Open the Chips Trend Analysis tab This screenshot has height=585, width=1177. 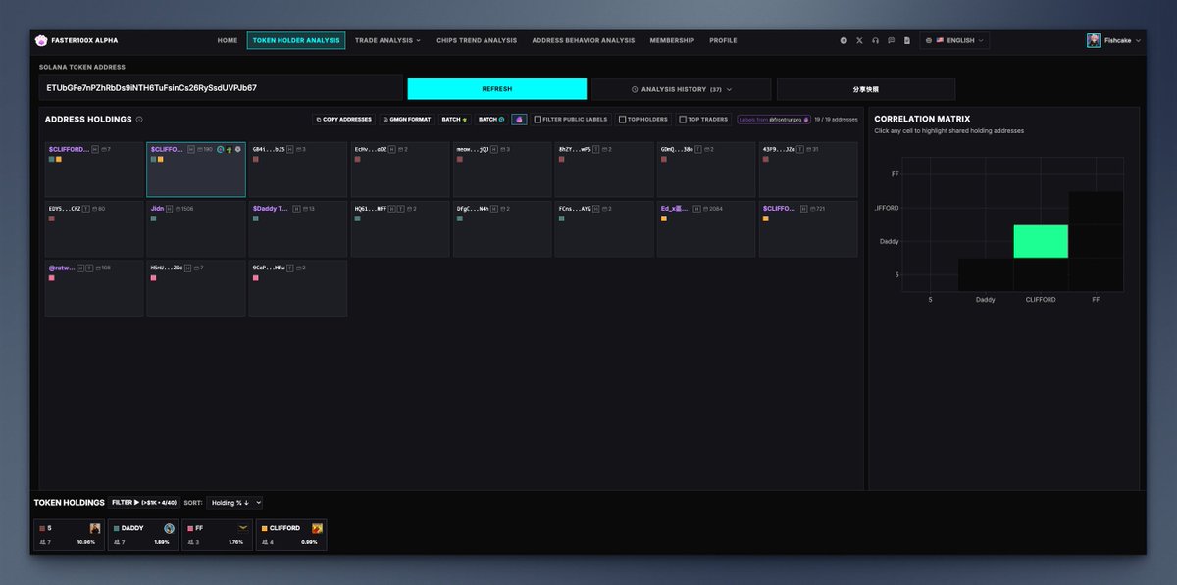(479, 40)
